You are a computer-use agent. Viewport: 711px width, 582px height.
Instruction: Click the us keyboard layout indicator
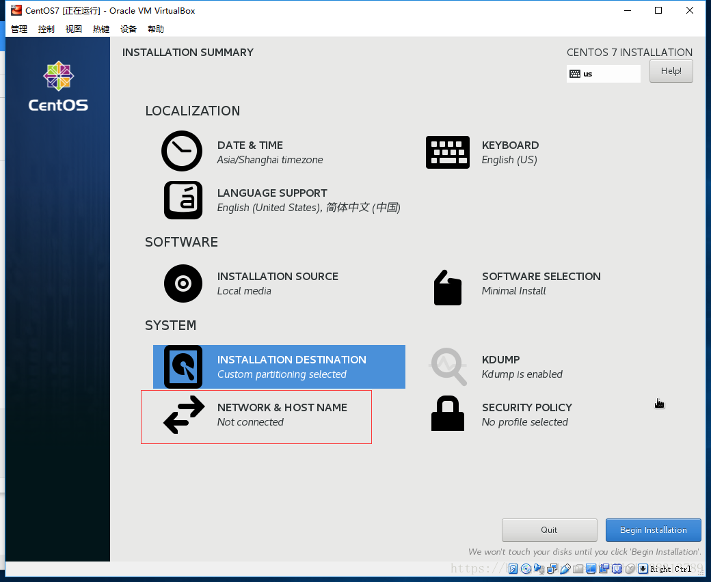[603, 74]
